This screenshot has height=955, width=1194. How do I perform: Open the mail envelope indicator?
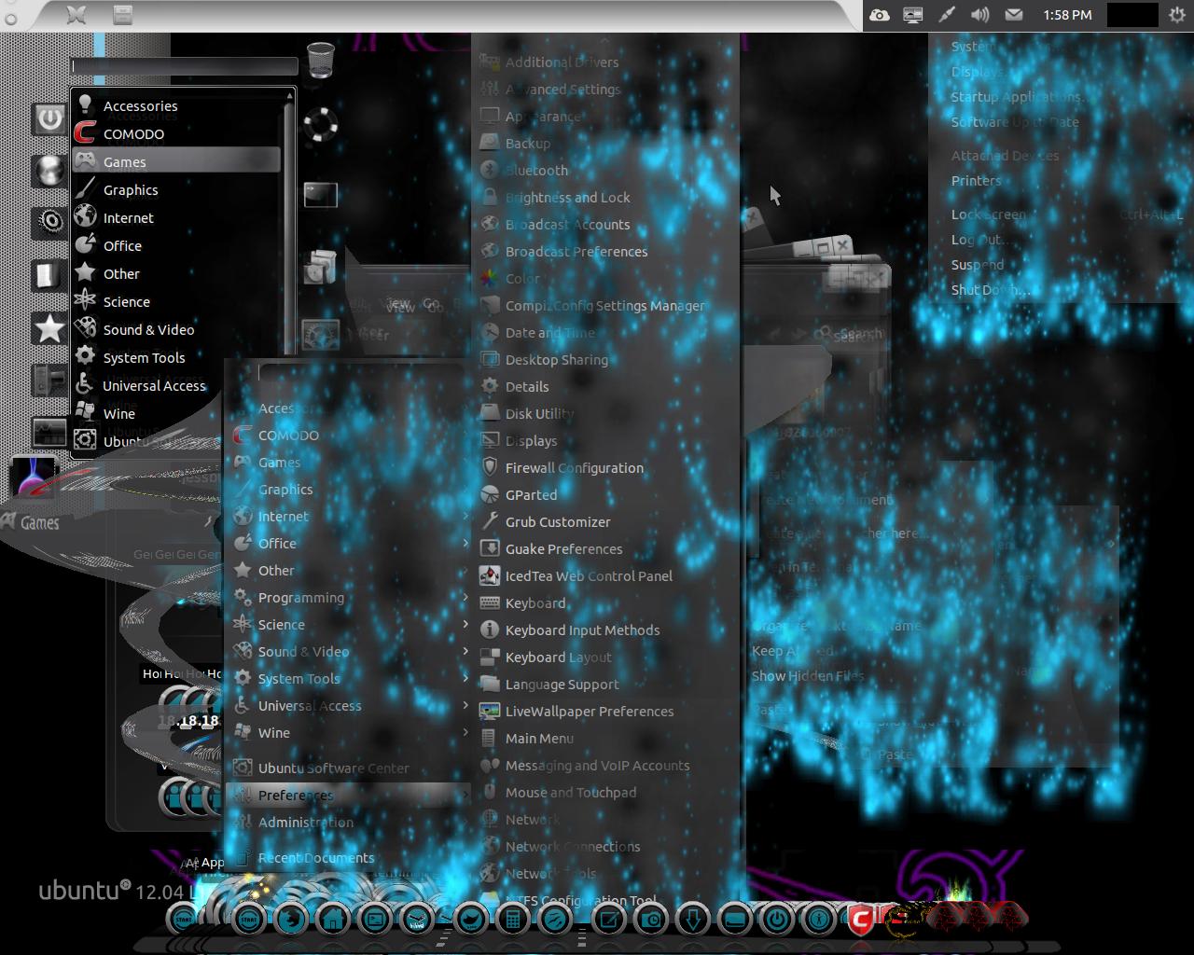(1013, 15)
